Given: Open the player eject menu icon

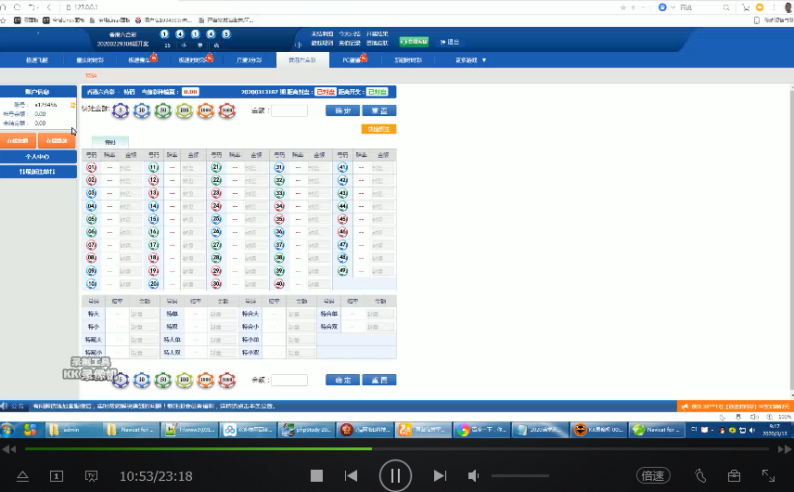Looking at the screenshot, I should (x=23, y=475).
